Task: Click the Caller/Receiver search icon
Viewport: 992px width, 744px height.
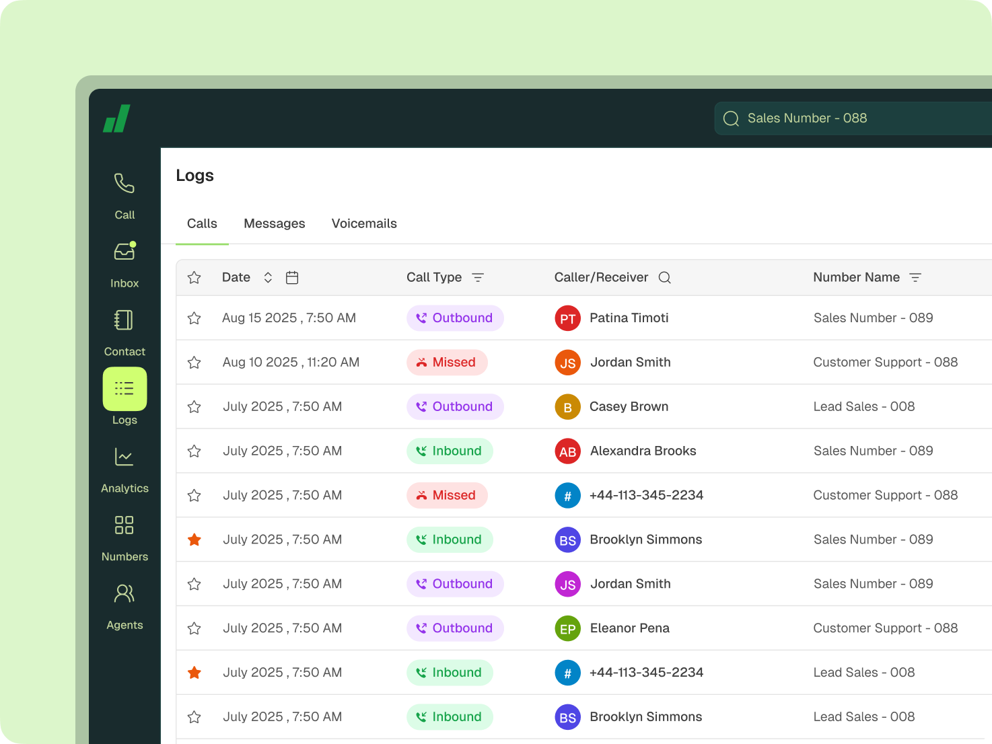Action: coord(664,276)
